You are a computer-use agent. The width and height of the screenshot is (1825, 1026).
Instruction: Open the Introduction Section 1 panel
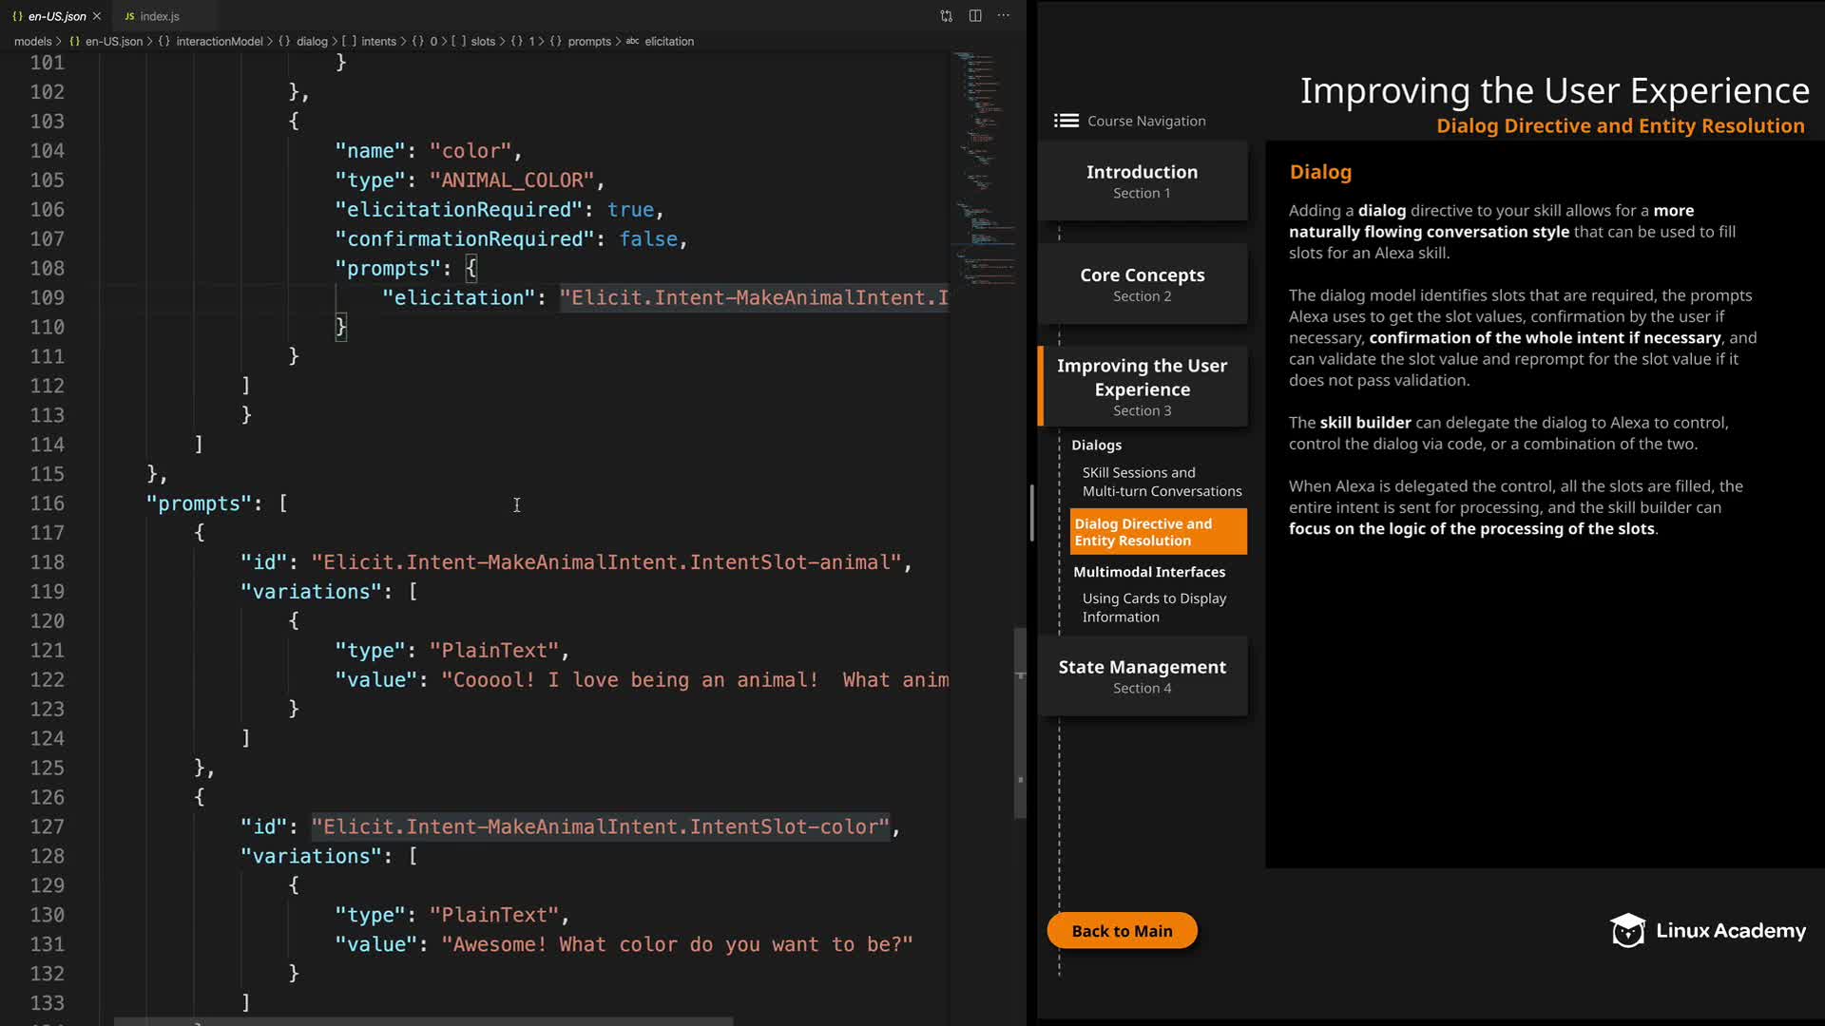tap(1142, 180)
